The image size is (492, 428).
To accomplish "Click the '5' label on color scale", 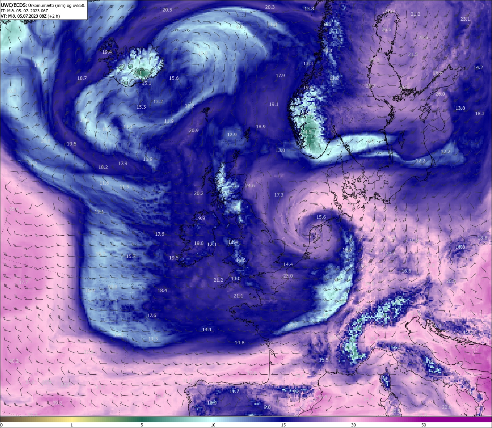I will [142, 425].
